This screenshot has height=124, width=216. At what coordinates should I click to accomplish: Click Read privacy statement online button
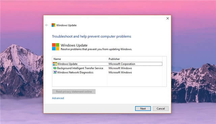pos(74,92)
